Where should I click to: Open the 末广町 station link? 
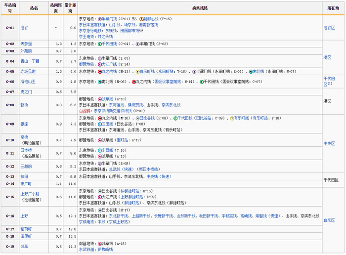26,184
